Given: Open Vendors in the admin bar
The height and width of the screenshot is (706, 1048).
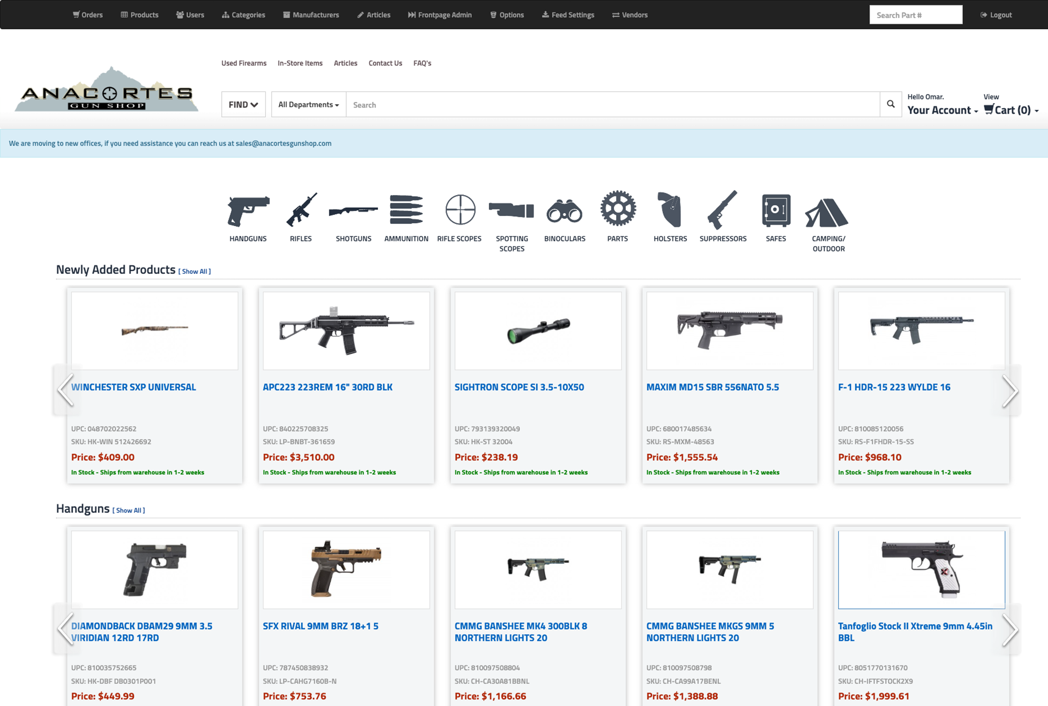Looking at the screenshot, I should 630,15.
